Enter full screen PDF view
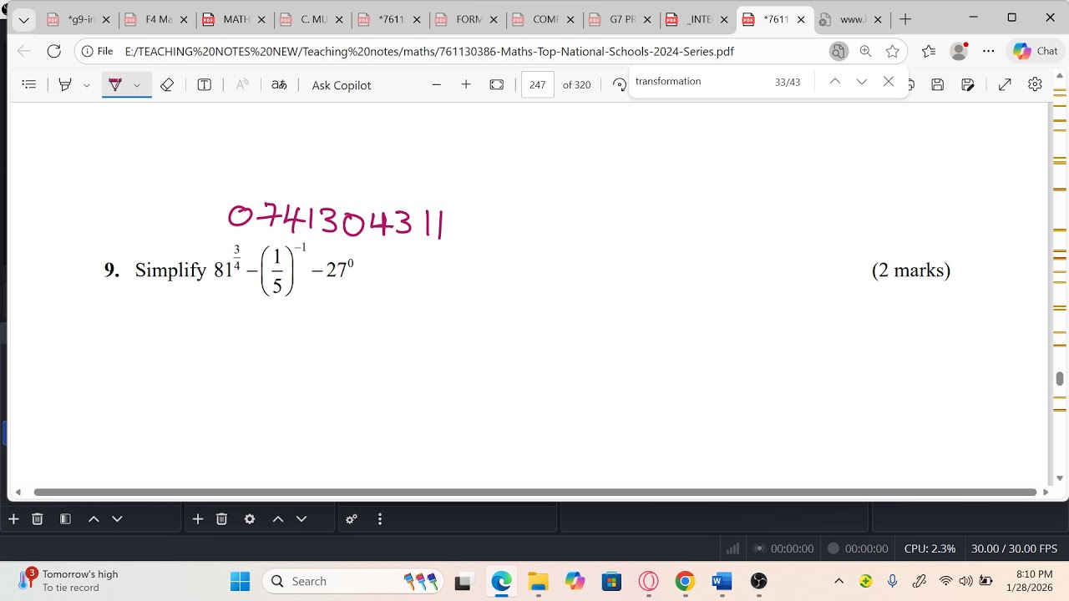 pyautogui.click(x=1005, y=84)
